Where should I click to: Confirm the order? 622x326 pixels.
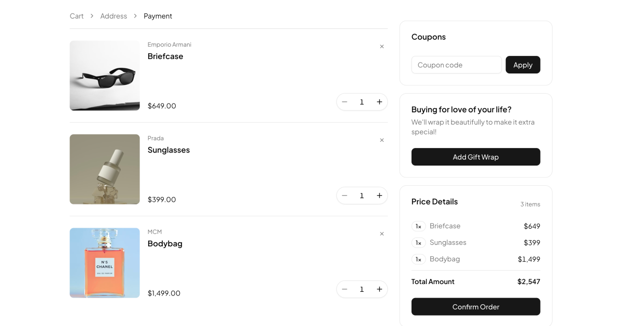[x=475, y=306]
